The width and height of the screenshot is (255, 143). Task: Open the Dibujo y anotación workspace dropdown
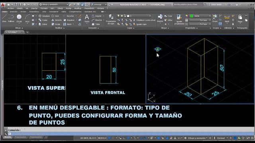point(54,4)
